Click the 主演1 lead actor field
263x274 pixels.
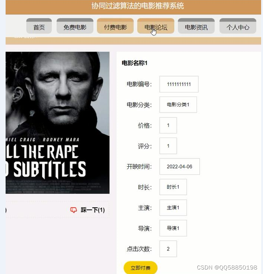(173, 208)
